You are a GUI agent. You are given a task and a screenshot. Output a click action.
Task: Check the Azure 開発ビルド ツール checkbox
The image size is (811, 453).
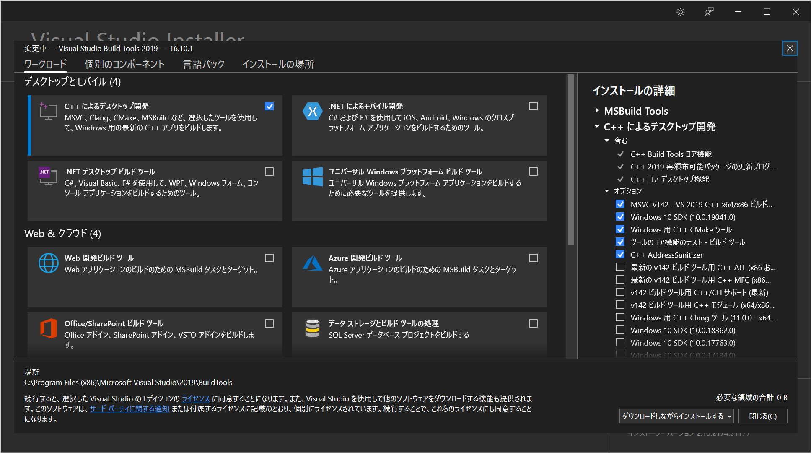click(x=533, y=258)
